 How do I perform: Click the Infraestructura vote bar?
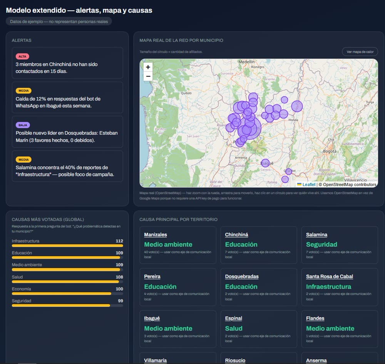67,245
